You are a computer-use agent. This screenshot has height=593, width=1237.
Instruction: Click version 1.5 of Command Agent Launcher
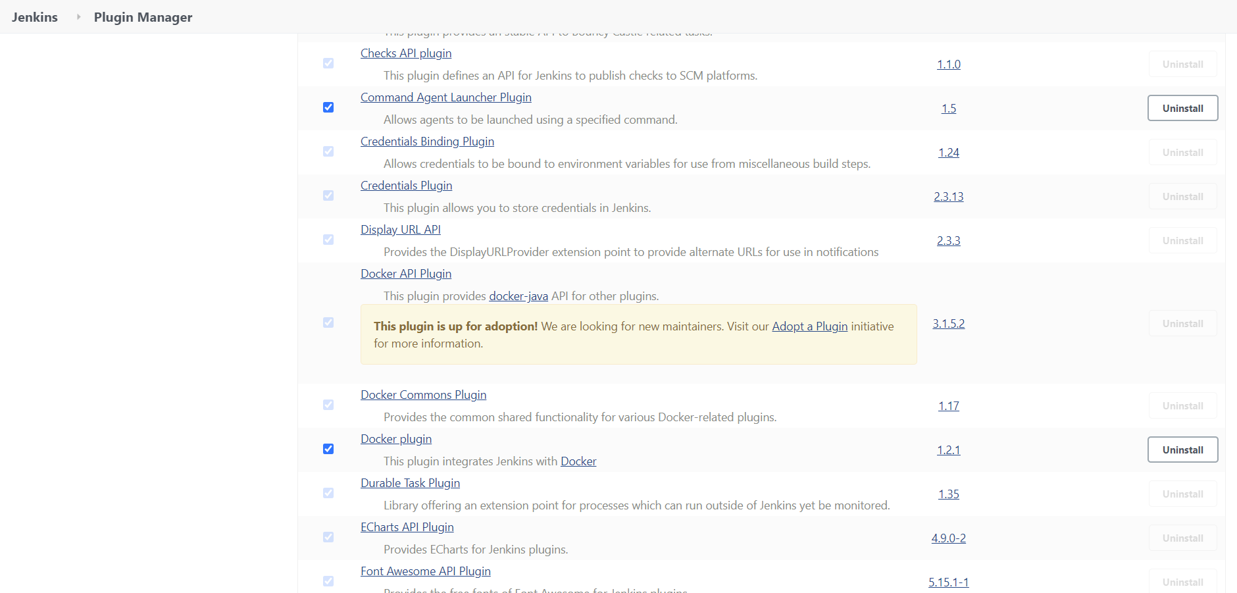click(949, 109)
